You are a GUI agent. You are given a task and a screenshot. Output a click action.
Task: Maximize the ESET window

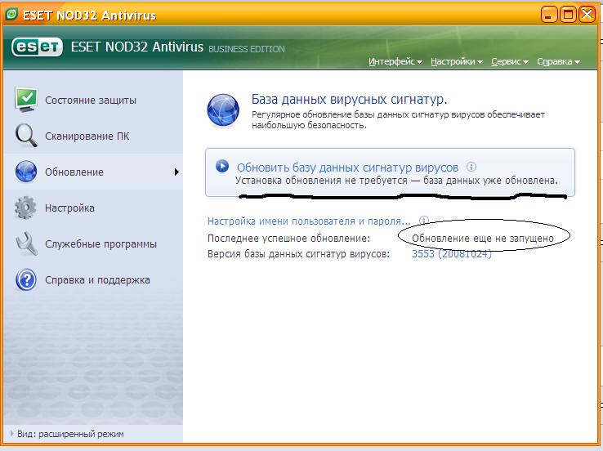click(x=568, y=15)
